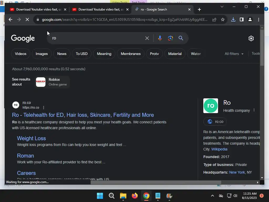Open Chrome downloads icon

tap(233, 19)
